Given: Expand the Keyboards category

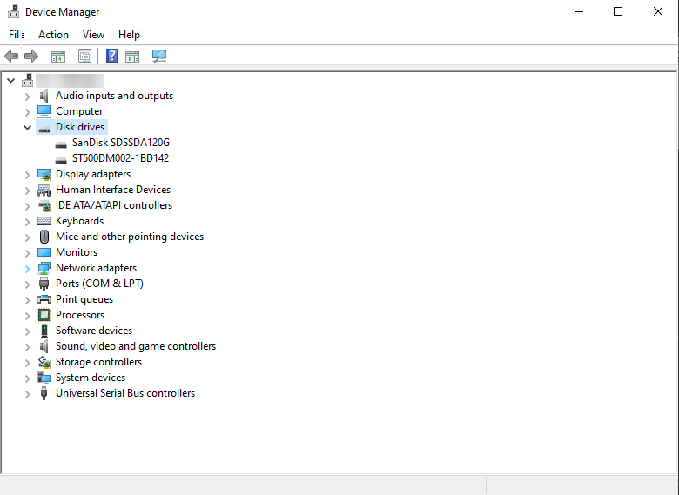Looking at the screenshot, I should pos(27,222).
